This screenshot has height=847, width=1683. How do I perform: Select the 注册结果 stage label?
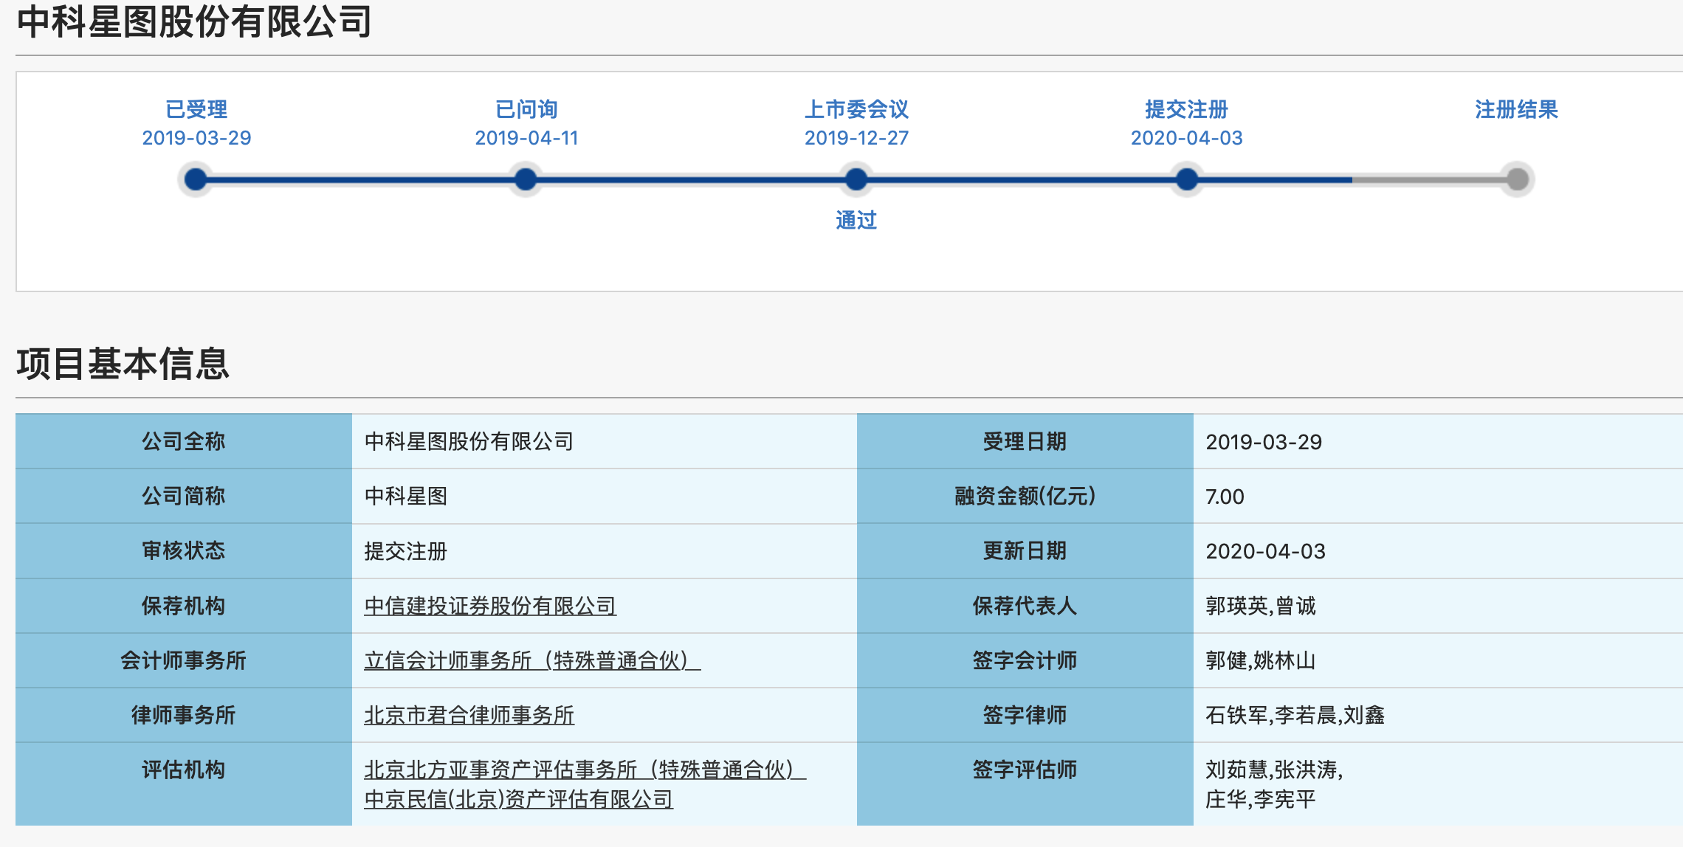(1516, 109)
